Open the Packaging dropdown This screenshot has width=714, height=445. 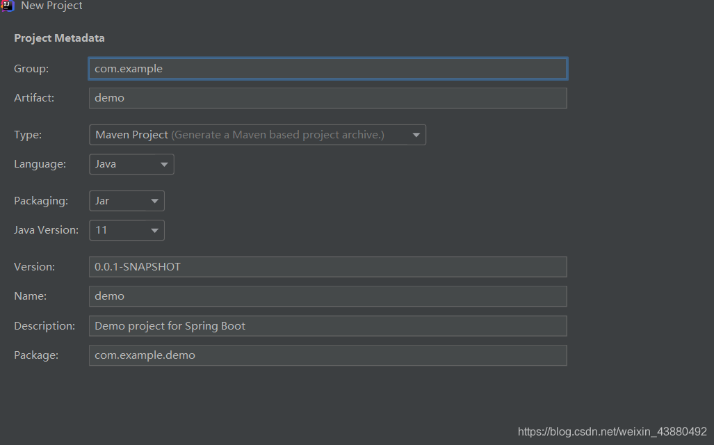coord(126,200)
